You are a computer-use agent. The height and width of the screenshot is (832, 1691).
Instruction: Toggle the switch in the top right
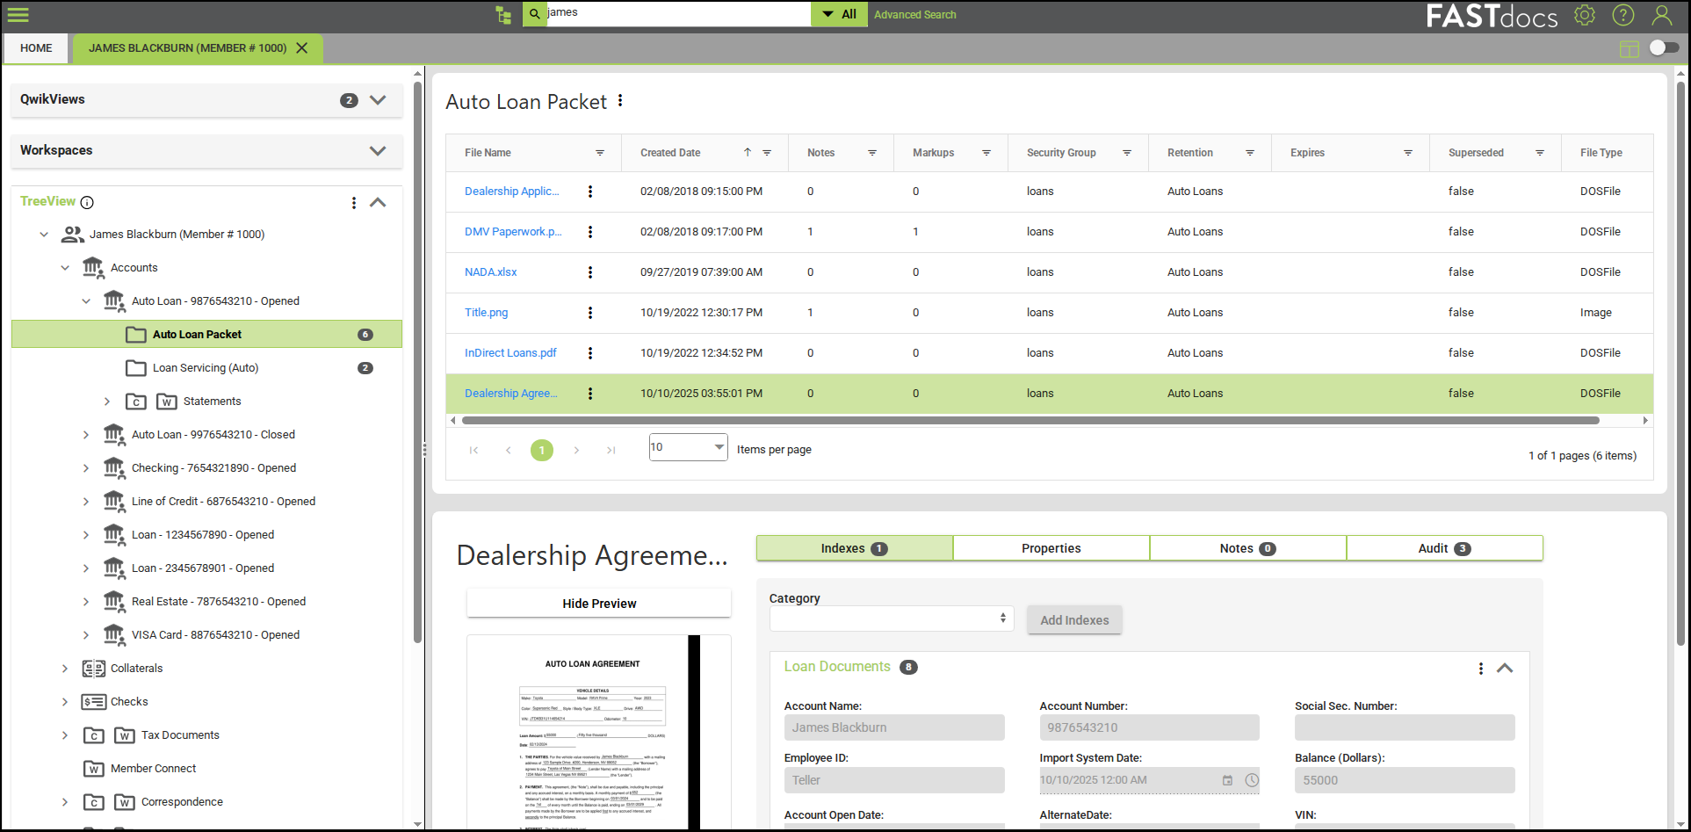[1663, 47]
